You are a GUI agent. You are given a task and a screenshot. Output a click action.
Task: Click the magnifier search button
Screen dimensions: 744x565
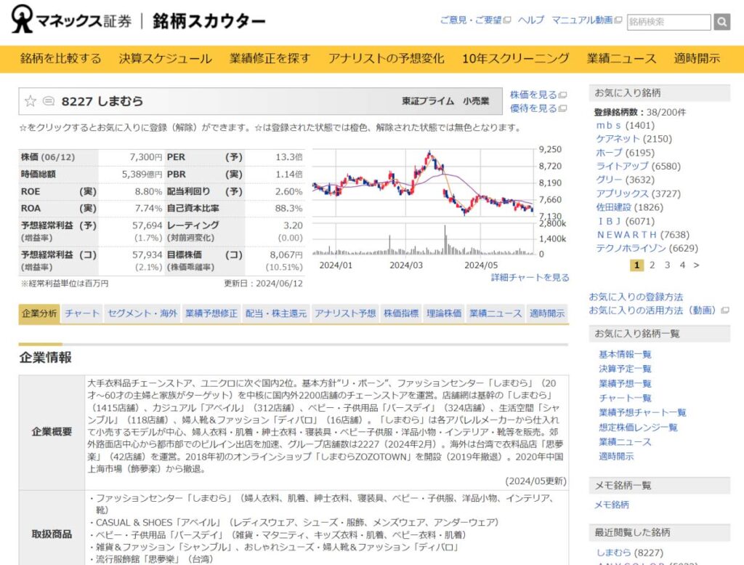(x=721, y=22)
